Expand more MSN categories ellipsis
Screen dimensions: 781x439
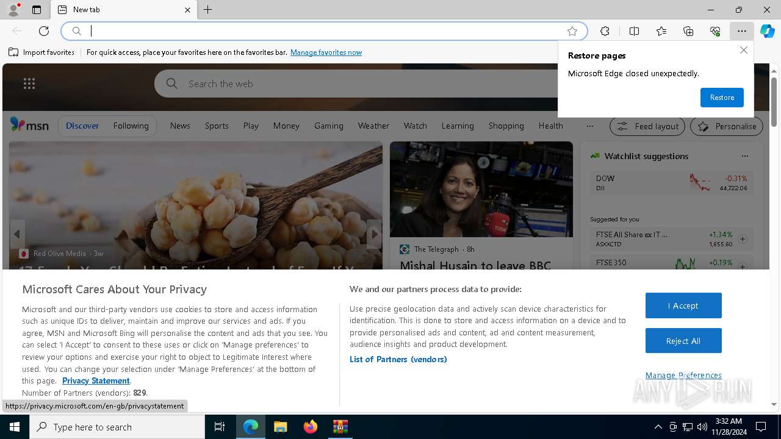tap(589, 126)
